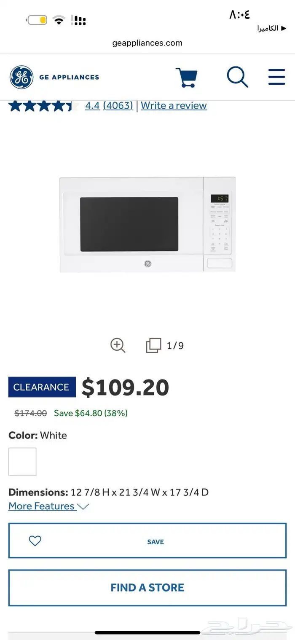
Task: Click the Find a Store button
Action: tap(147, 588)
